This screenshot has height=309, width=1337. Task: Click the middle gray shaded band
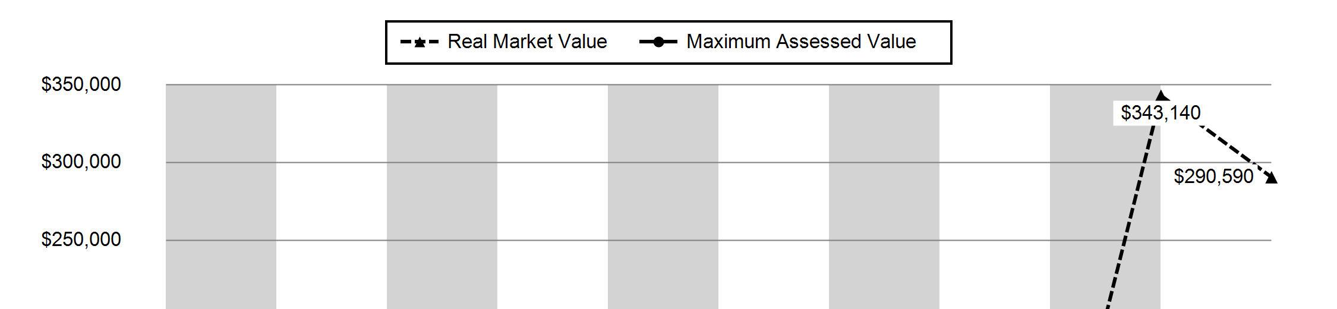tap(663, 197)
